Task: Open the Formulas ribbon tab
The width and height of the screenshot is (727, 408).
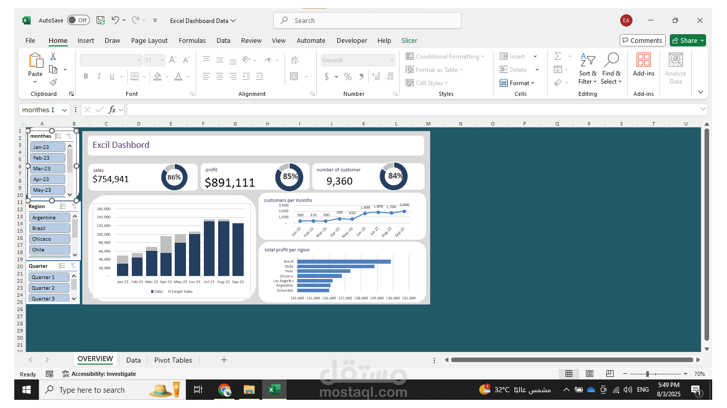Action: pos(192,40)
